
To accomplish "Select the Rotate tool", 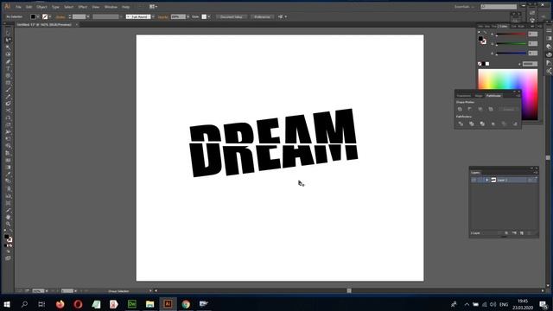I will click(x=8, y=117).
